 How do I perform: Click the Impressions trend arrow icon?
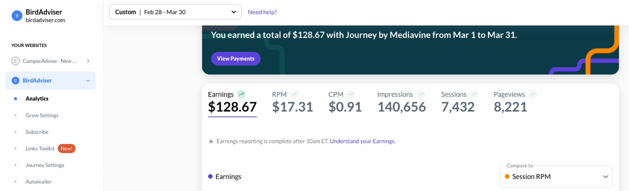pos(421,94)
